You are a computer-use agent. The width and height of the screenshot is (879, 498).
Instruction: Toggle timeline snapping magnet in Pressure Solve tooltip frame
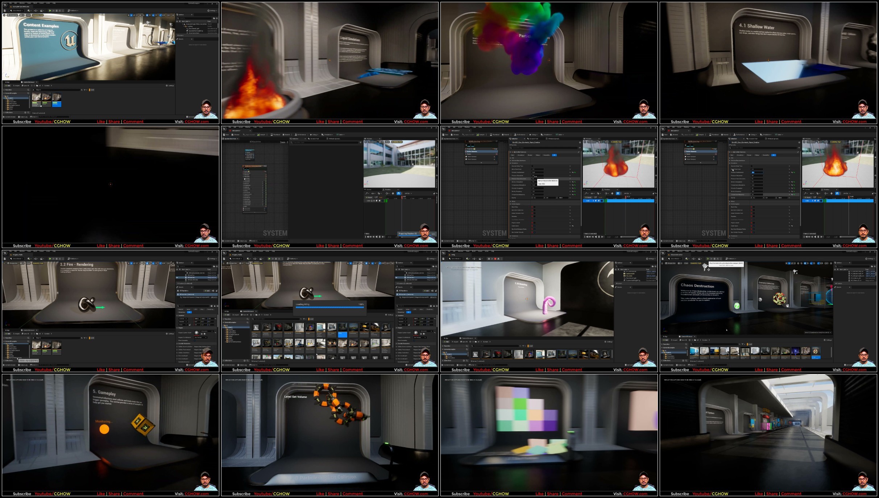click(618, 193)
